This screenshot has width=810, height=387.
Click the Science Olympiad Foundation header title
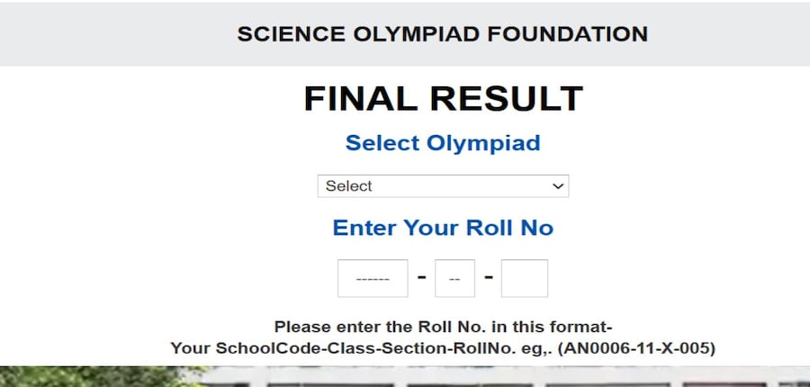pyautogui.click(x=442, y=34)
